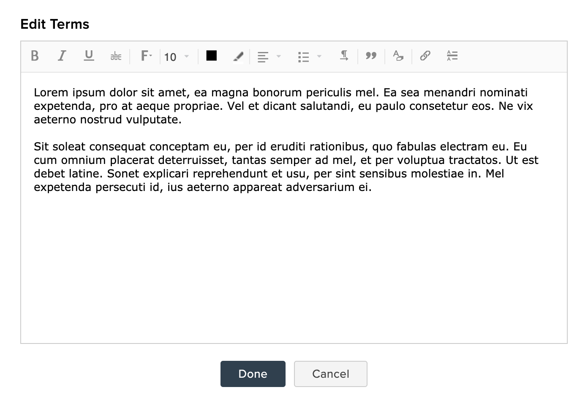588x398 pixels.
Task: Apply strikethrough formatting
Action: [116, 56]
